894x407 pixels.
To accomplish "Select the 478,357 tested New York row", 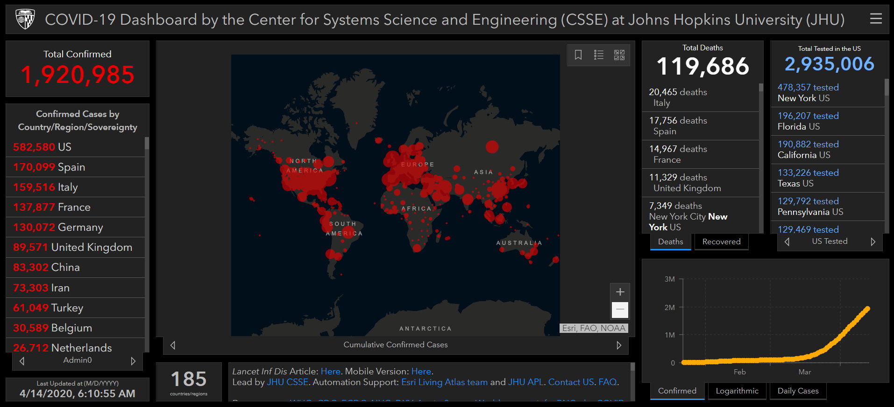I will pyautogui.click(x=828, y=93).
